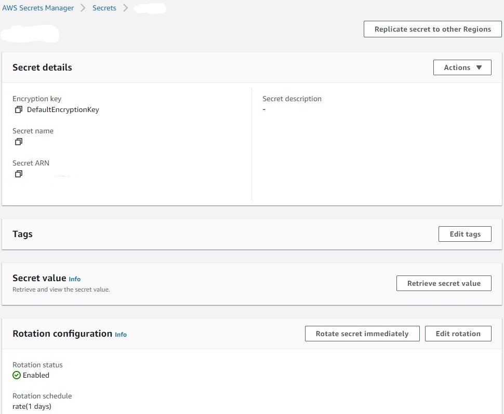Viewport: 504px width, 414px height.
Task: Open the Actions dropdown menu
Action: coord(462,67)
